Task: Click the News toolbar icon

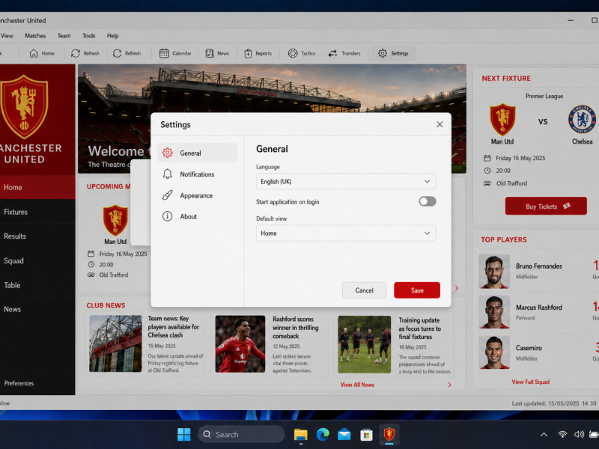Action: pos(210,53)
